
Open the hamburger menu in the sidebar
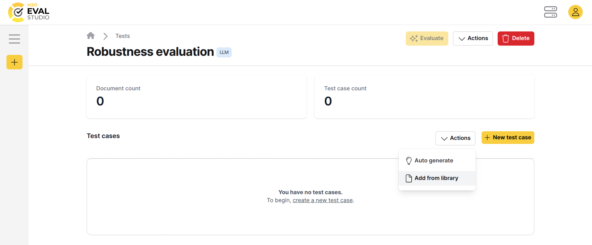pos(14,39)
